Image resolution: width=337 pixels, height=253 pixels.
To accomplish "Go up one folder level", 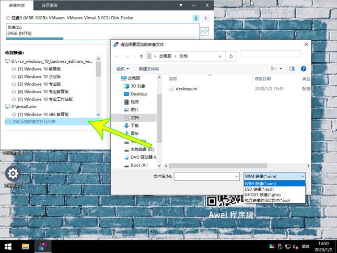I will [x=141, y=56].
